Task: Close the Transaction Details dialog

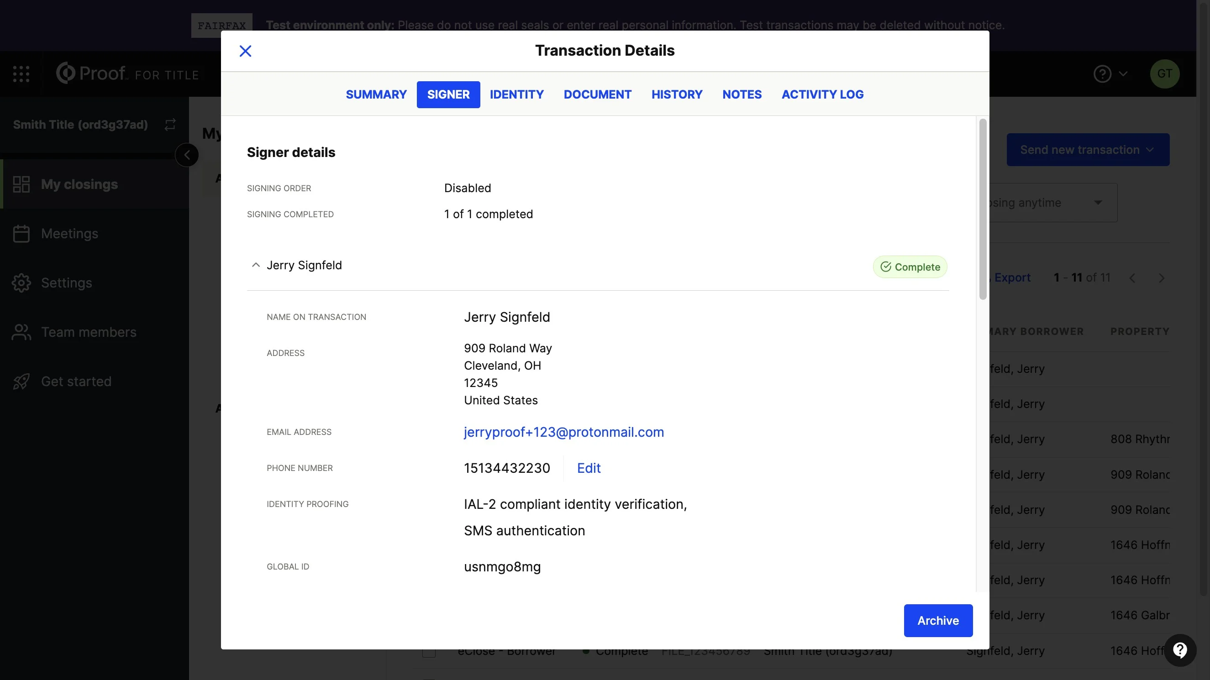Action: point(245,51)
